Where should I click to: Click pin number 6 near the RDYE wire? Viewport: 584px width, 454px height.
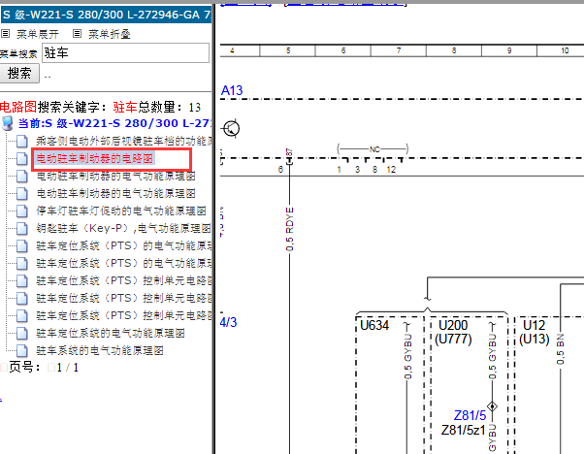click(x=280, y=170)
